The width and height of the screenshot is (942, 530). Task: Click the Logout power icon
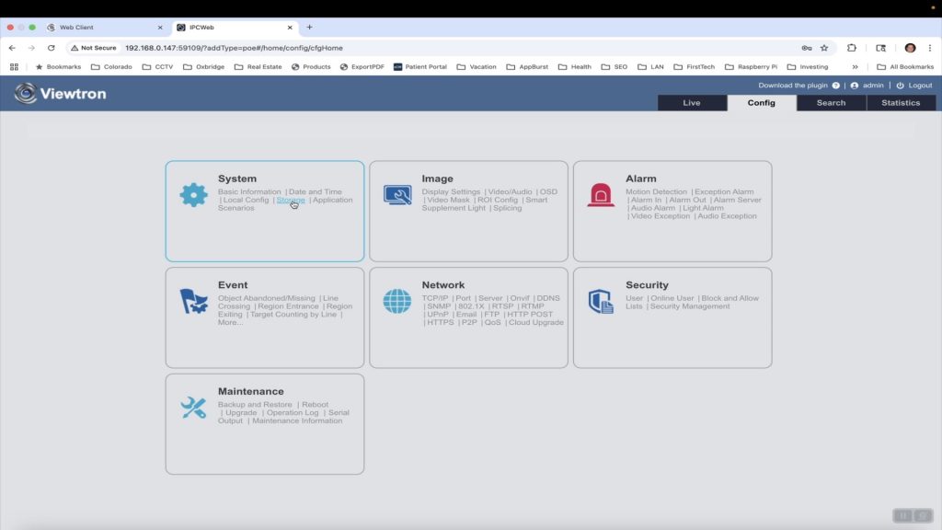click(900, 86)
